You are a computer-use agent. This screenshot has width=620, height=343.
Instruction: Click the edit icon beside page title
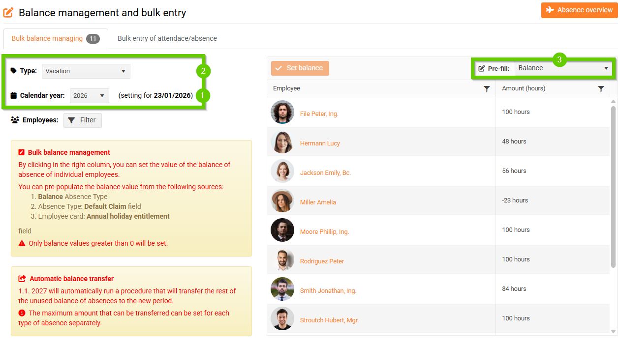8,12
